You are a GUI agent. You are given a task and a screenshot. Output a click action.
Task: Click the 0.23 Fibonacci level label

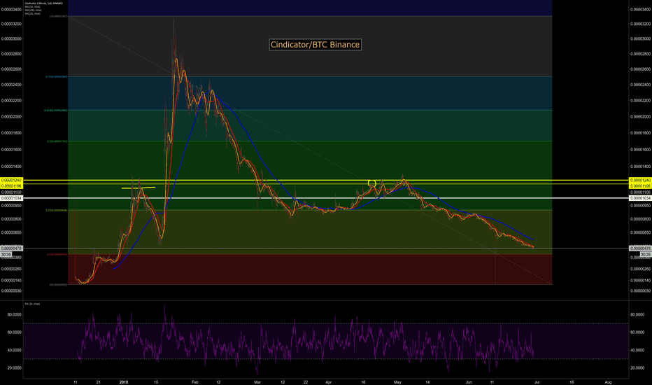click(57, 210)
